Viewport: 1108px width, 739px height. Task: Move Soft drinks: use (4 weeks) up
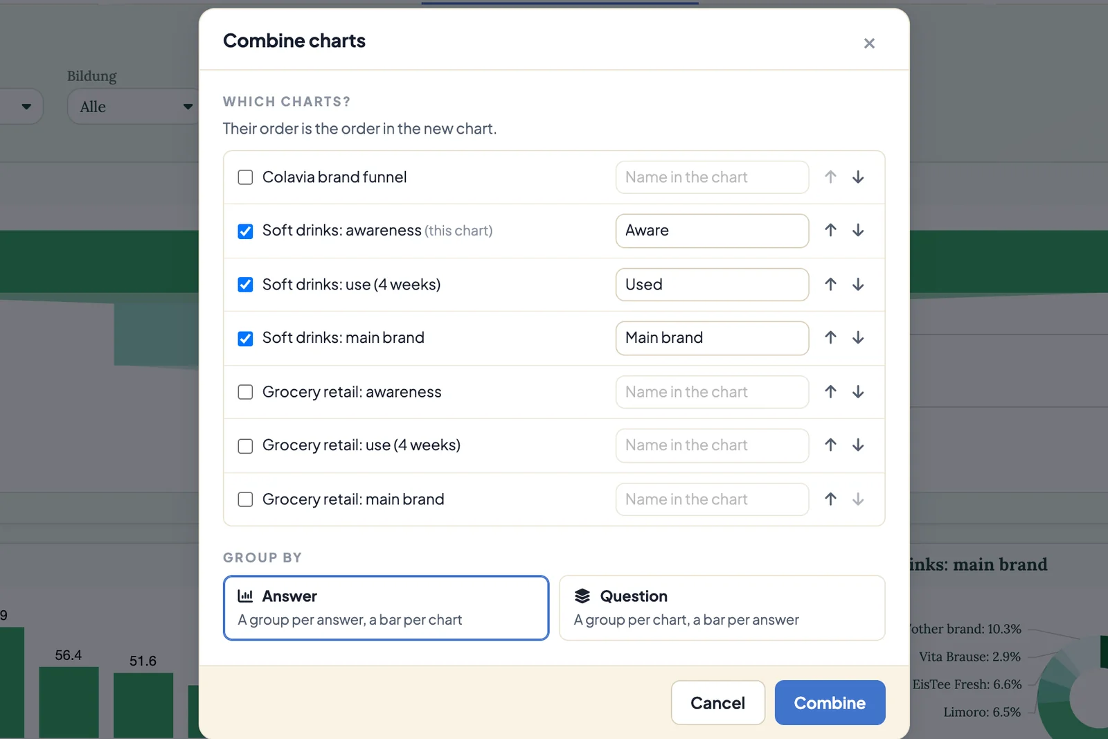tap(830, 285)
